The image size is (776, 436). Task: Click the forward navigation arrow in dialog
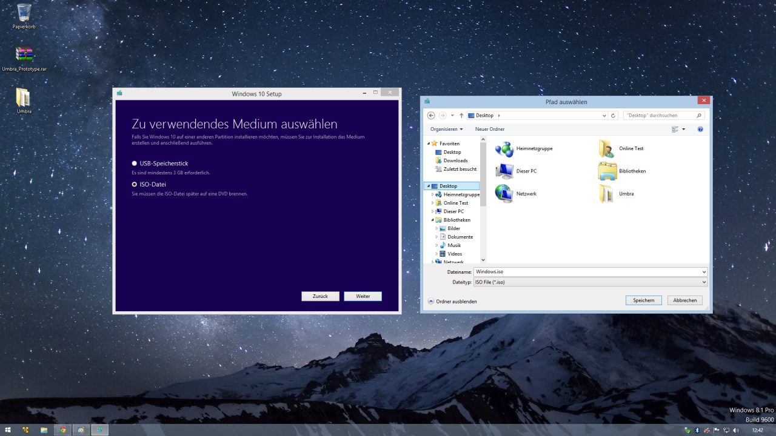443,115
